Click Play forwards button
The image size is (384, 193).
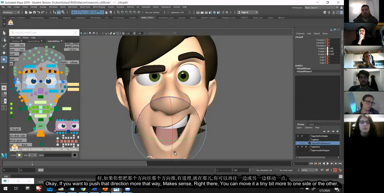click(328, 164)
